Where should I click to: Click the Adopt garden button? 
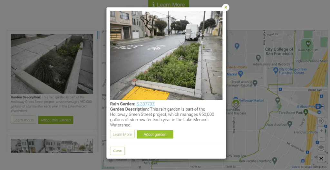click(x=155, y=135)
